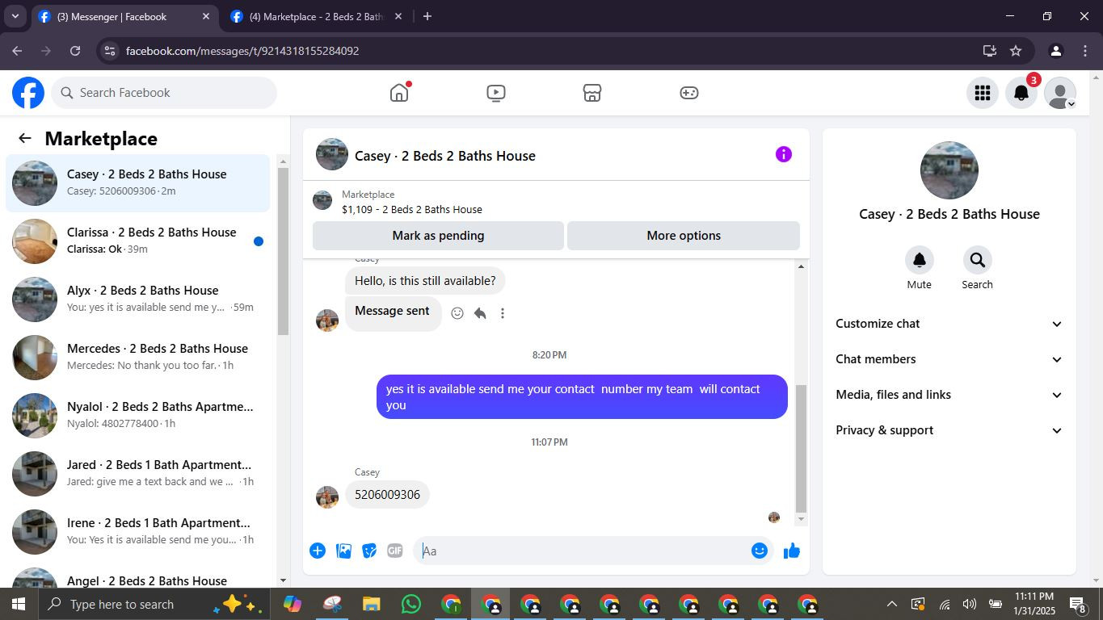The width and height of the screenshot is (1103, 620).
Task: Open the $1,109 listing link
Action: coord(411,210)
